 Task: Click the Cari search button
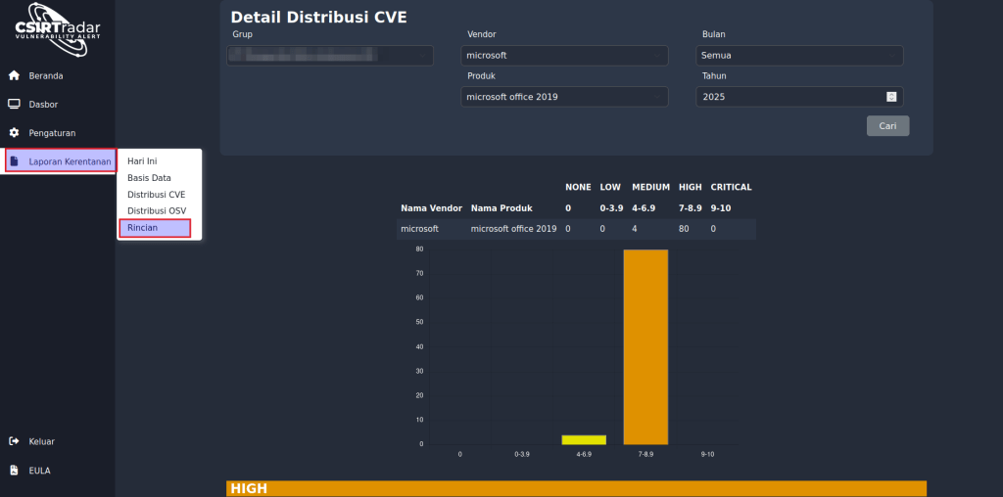point(887,126)
